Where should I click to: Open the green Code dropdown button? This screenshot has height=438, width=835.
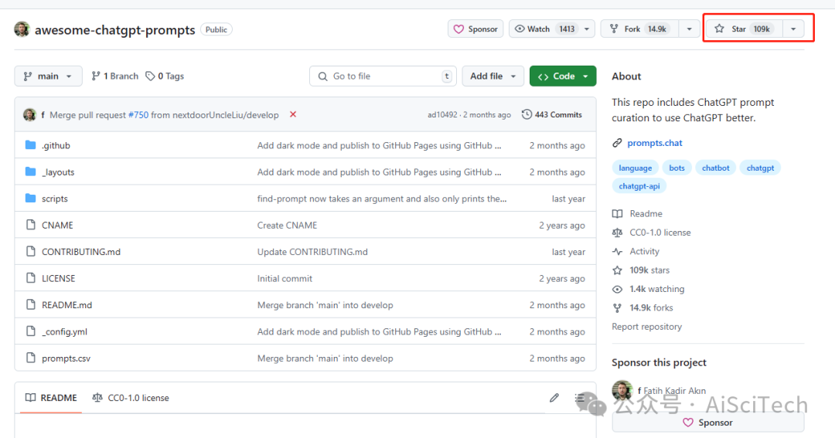coord(563,76)
